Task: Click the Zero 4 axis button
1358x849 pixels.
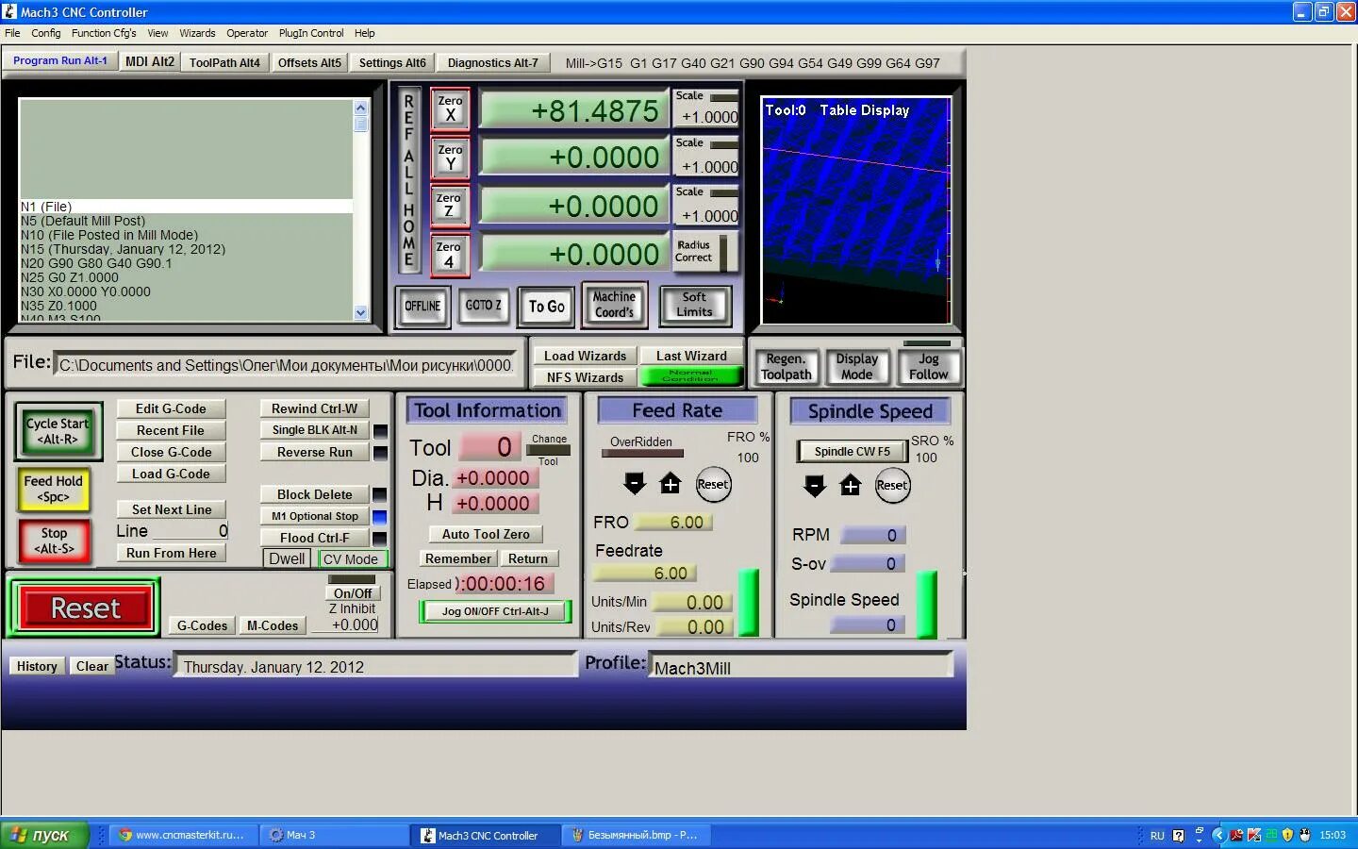Action: coord(449,255)
